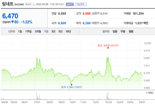155x106 pixels.
Task: Click the down arrow before 80
Action: [13, 22]
